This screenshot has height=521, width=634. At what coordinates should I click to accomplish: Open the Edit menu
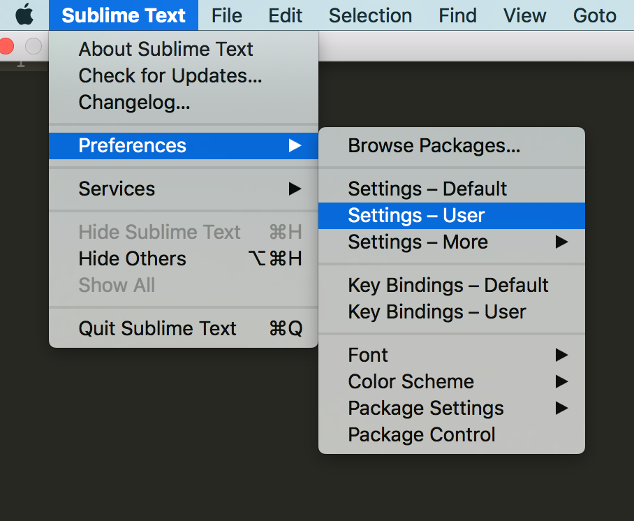coord(285,15)
